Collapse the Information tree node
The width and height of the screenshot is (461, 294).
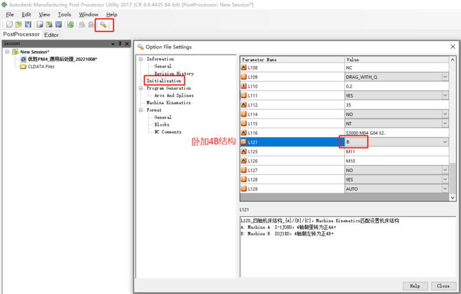point(142,59)
